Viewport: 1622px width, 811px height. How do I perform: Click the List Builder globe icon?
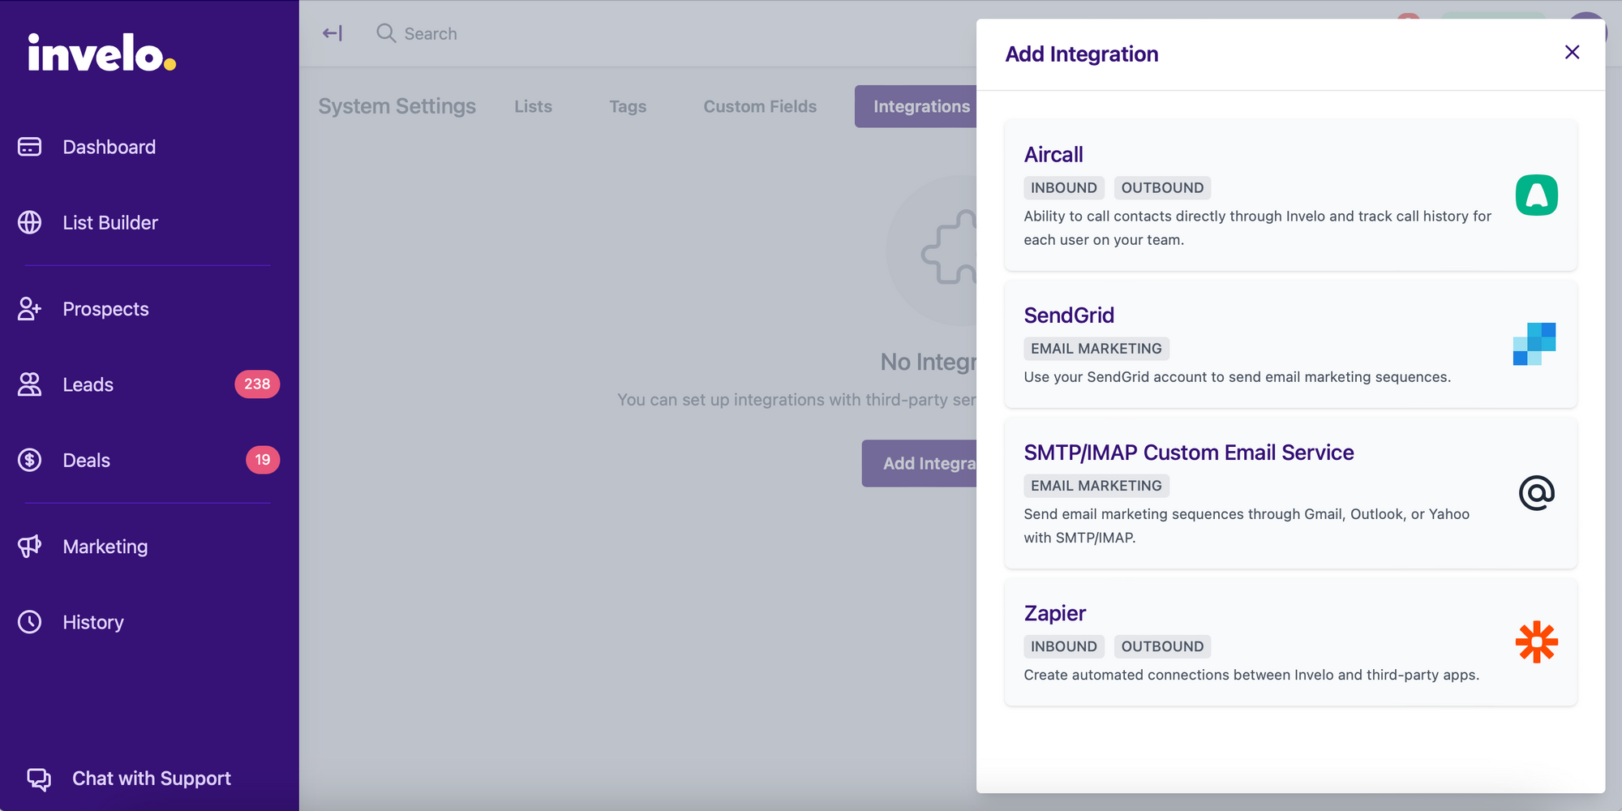(x=30, y=222)
